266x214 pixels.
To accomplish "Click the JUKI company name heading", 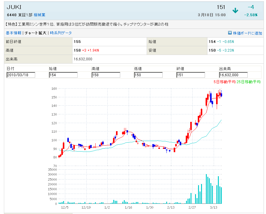I will tap(14, 7).
